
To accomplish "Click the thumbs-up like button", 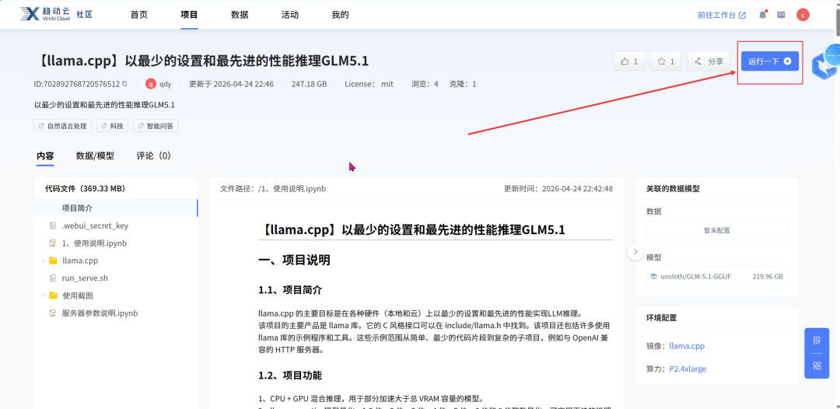I will tap(629, 61).
